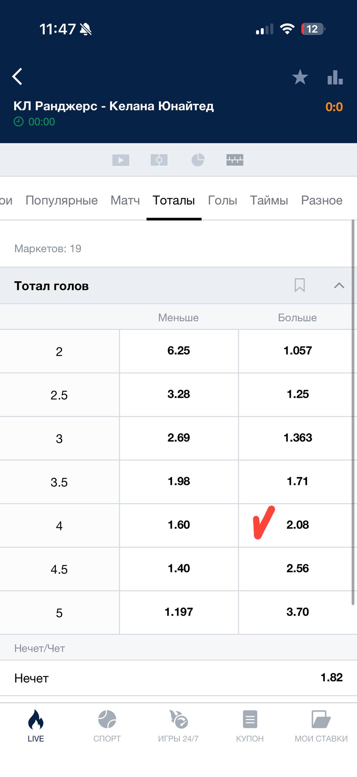The image size is (357, 777).
Task: Go to СПОРТ section
Action: click(107, 725)
